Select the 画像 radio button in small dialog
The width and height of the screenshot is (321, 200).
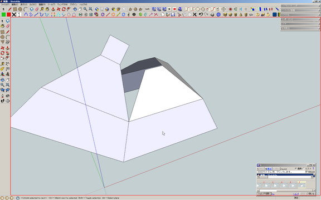[296, 168]
